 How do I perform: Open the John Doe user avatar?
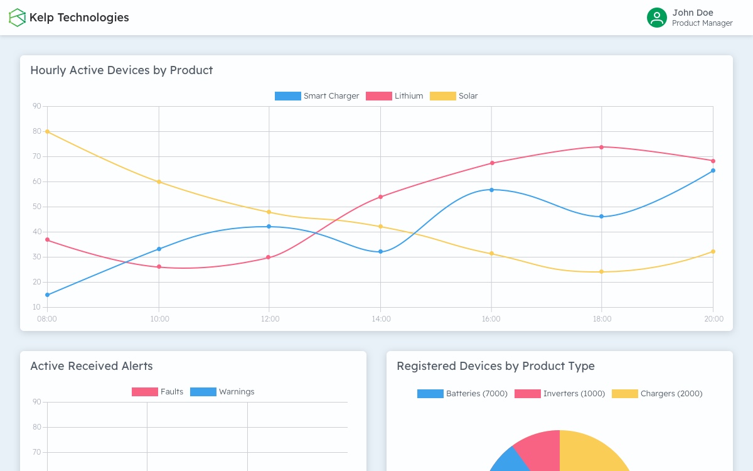click(x=657, y=18)
